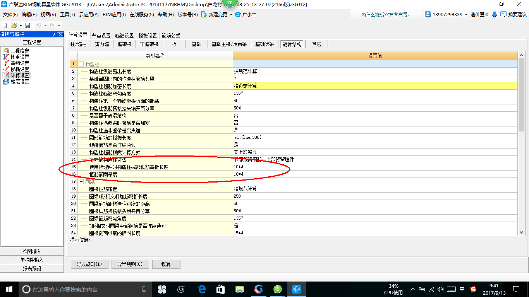
Task: Click the 导入规则(I) button
Action: click(89, 264)
